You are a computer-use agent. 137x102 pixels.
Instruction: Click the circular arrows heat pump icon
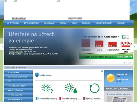(x=94, y=88)
